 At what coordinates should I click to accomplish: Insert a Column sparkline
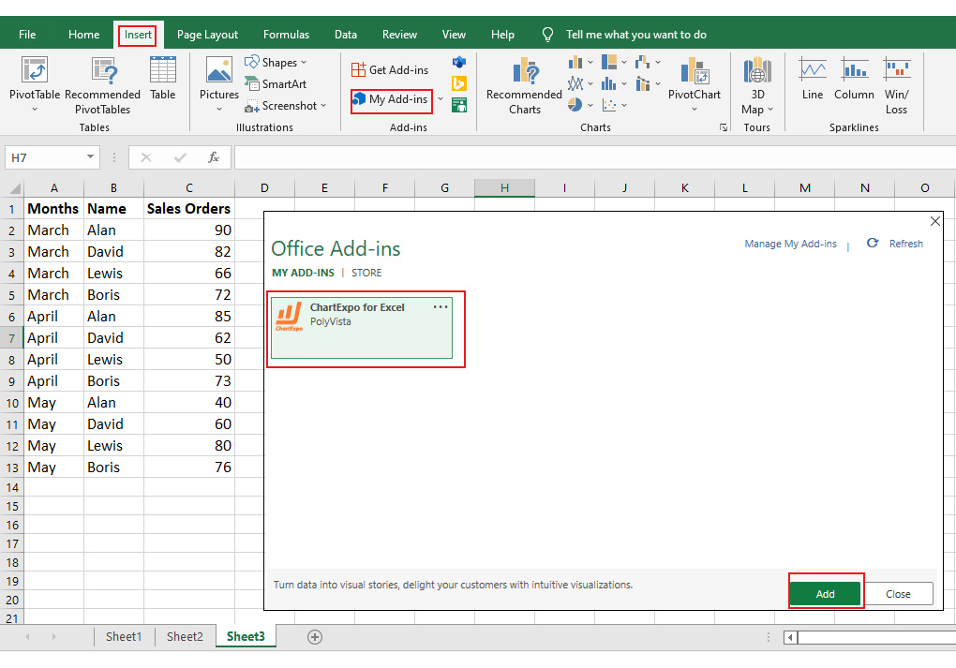[854, 78]
